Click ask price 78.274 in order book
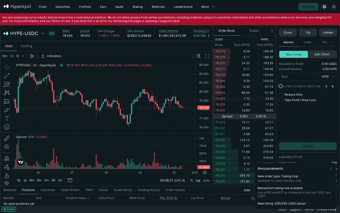Viewport: 340px width, 213px height. tap(220, 51)
